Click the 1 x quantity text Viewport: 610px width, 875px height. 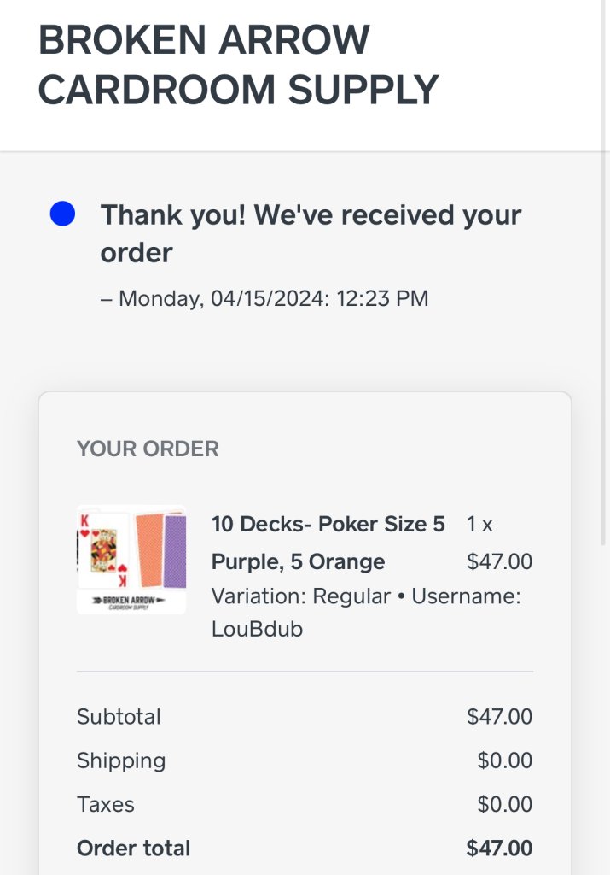479,524
